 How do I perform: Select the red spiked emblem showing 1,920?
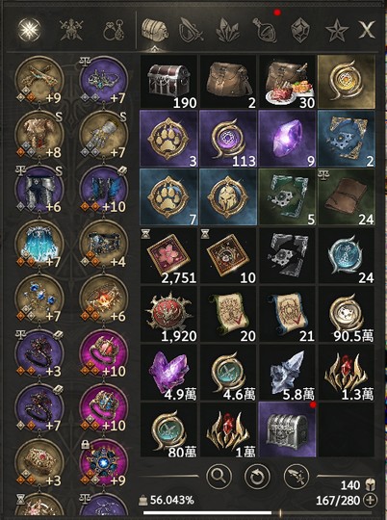[168, 314]
